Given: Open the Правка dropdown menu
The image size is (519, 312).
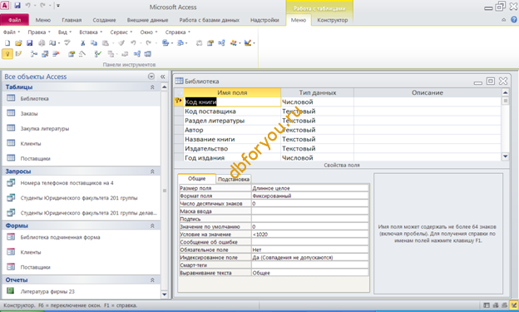Looking at the screenshot, I should coord(39,32).
